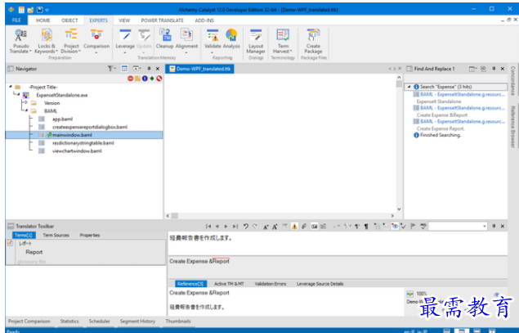Run the Leverage expert
The height and width of the screenshot is (333, 519).
[125, 38]
